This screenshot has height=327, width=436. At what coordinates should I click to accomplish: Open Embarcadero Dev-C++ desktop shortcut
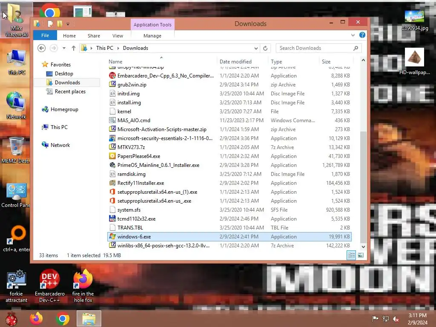49,286
